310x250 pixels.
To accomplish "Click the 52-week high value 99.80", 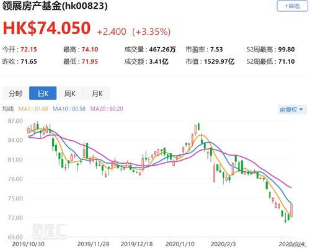I will [286, 50].
